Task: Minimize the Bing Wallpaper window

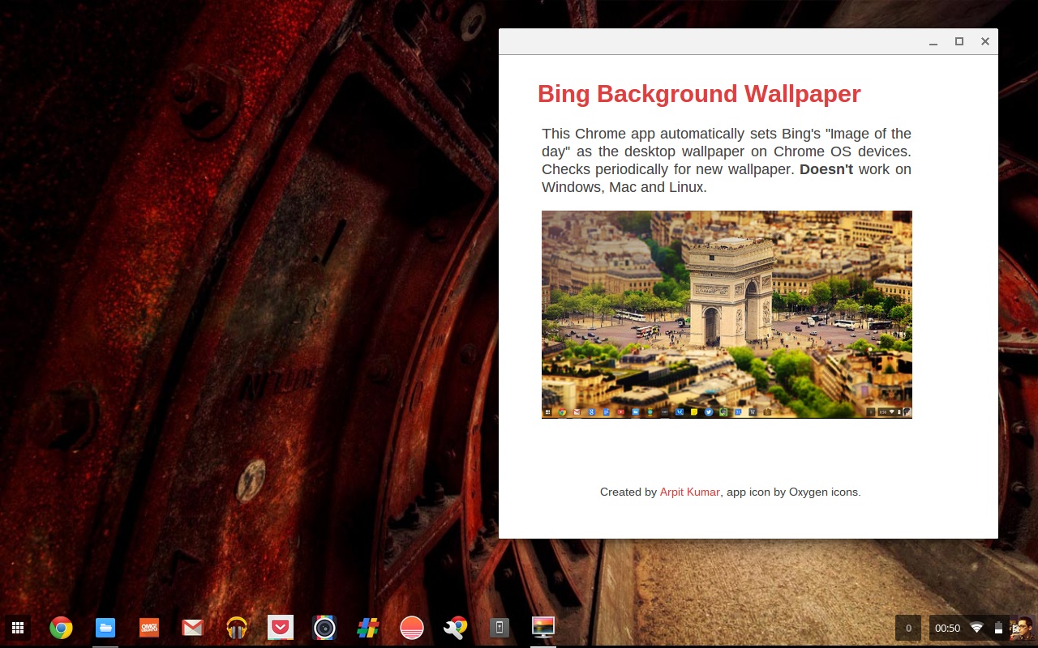Action: (933, 41)
